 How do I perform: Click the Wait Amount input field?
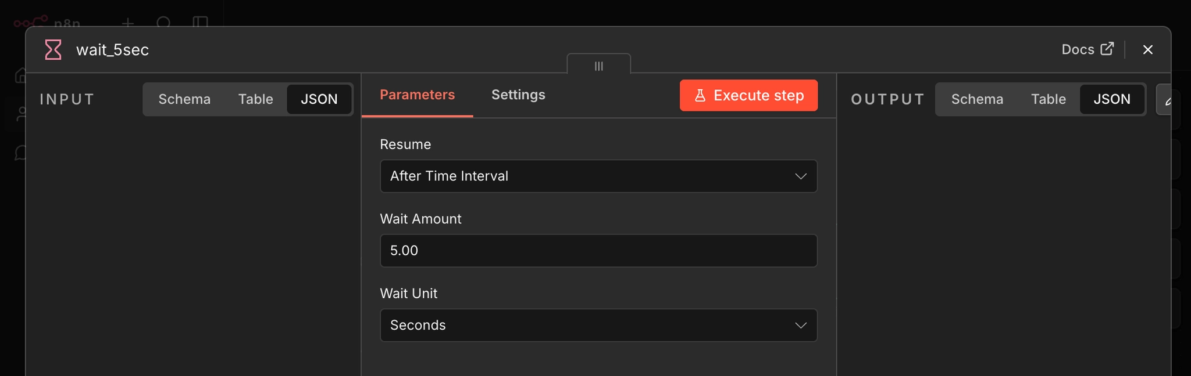[x=598, y=251]
